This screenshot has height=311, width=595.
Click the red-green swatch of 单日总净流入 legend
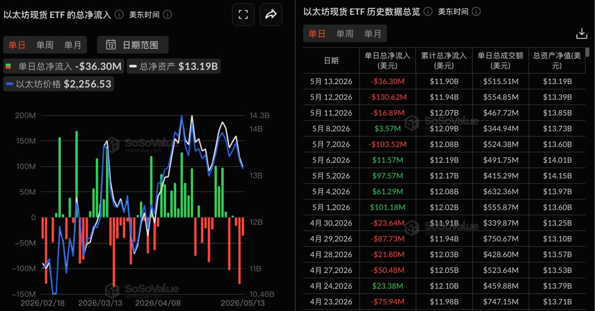point(8,66)
